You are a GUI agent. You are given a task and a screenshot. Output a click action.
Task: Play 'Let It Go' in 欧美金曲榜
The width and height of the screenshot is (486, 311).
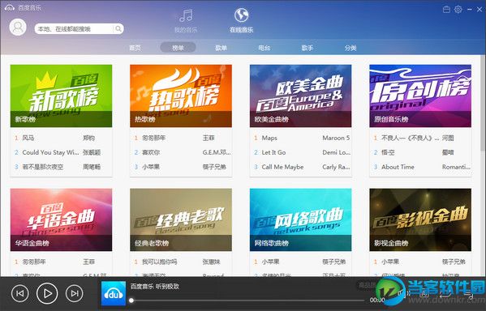tap(273, 152)
